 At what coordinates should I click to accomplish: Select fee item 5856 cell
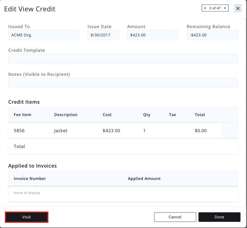pyautogui.click(x=19, y=130)
